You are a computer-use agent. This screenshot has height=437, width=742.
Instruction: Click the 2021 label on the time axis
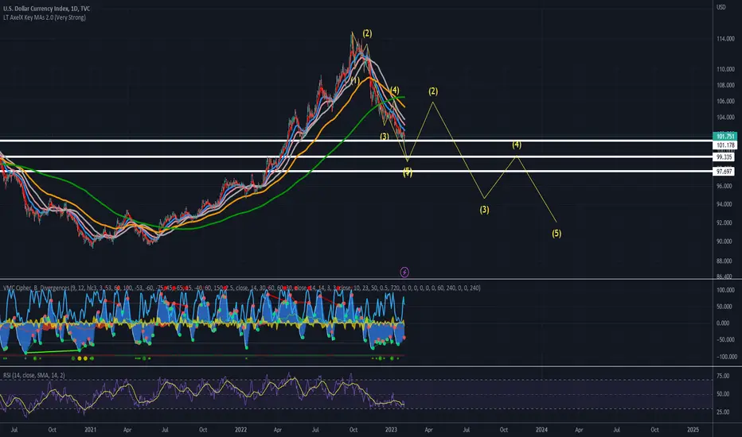click(x=90, y=430)
